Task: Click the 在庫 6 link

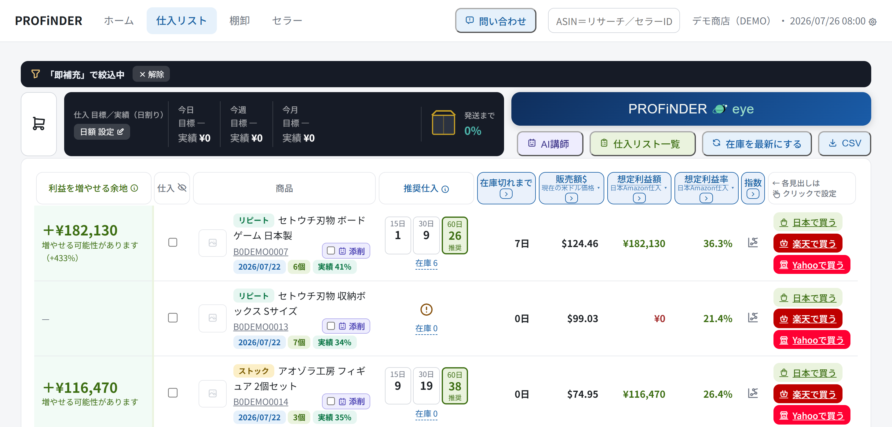Action: coord(426,264)
